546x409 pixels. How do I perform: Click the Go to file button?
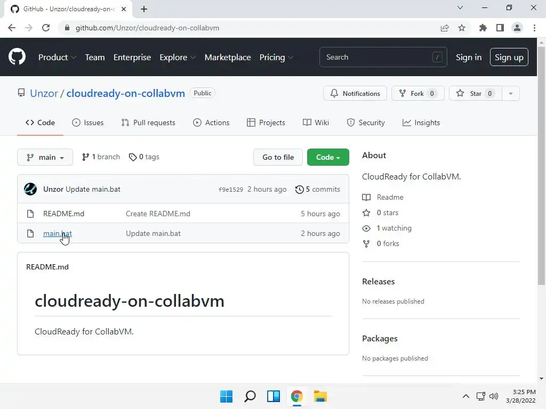coord(278,157)
